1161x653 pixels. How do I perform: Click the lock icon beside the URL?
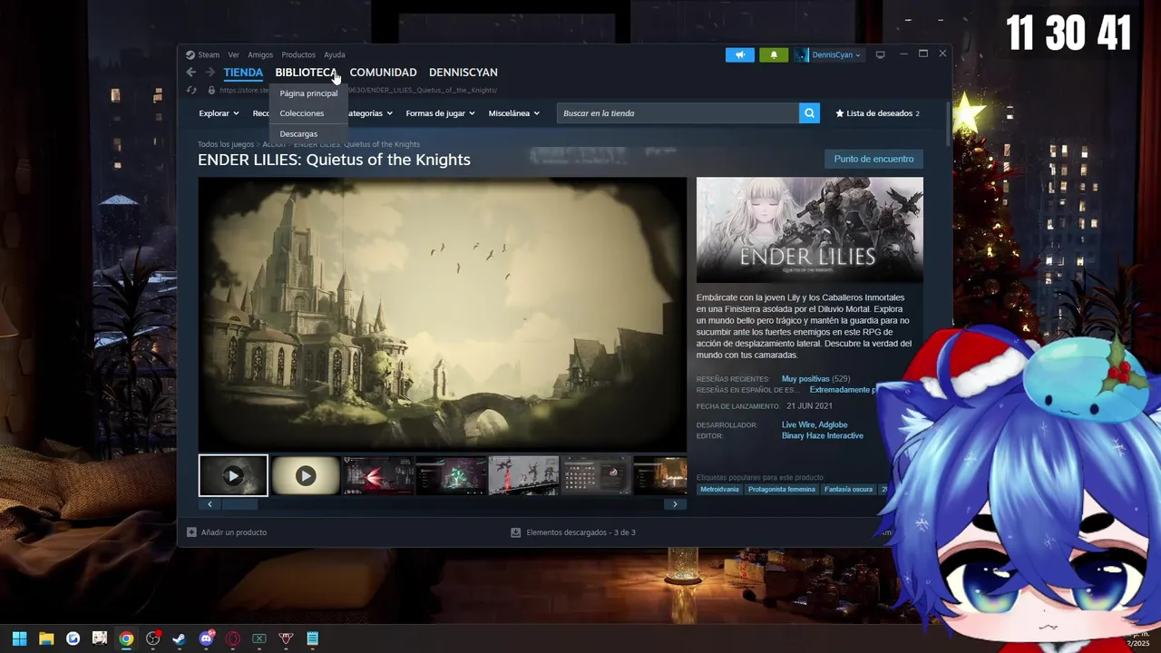[x=211, y=90]
